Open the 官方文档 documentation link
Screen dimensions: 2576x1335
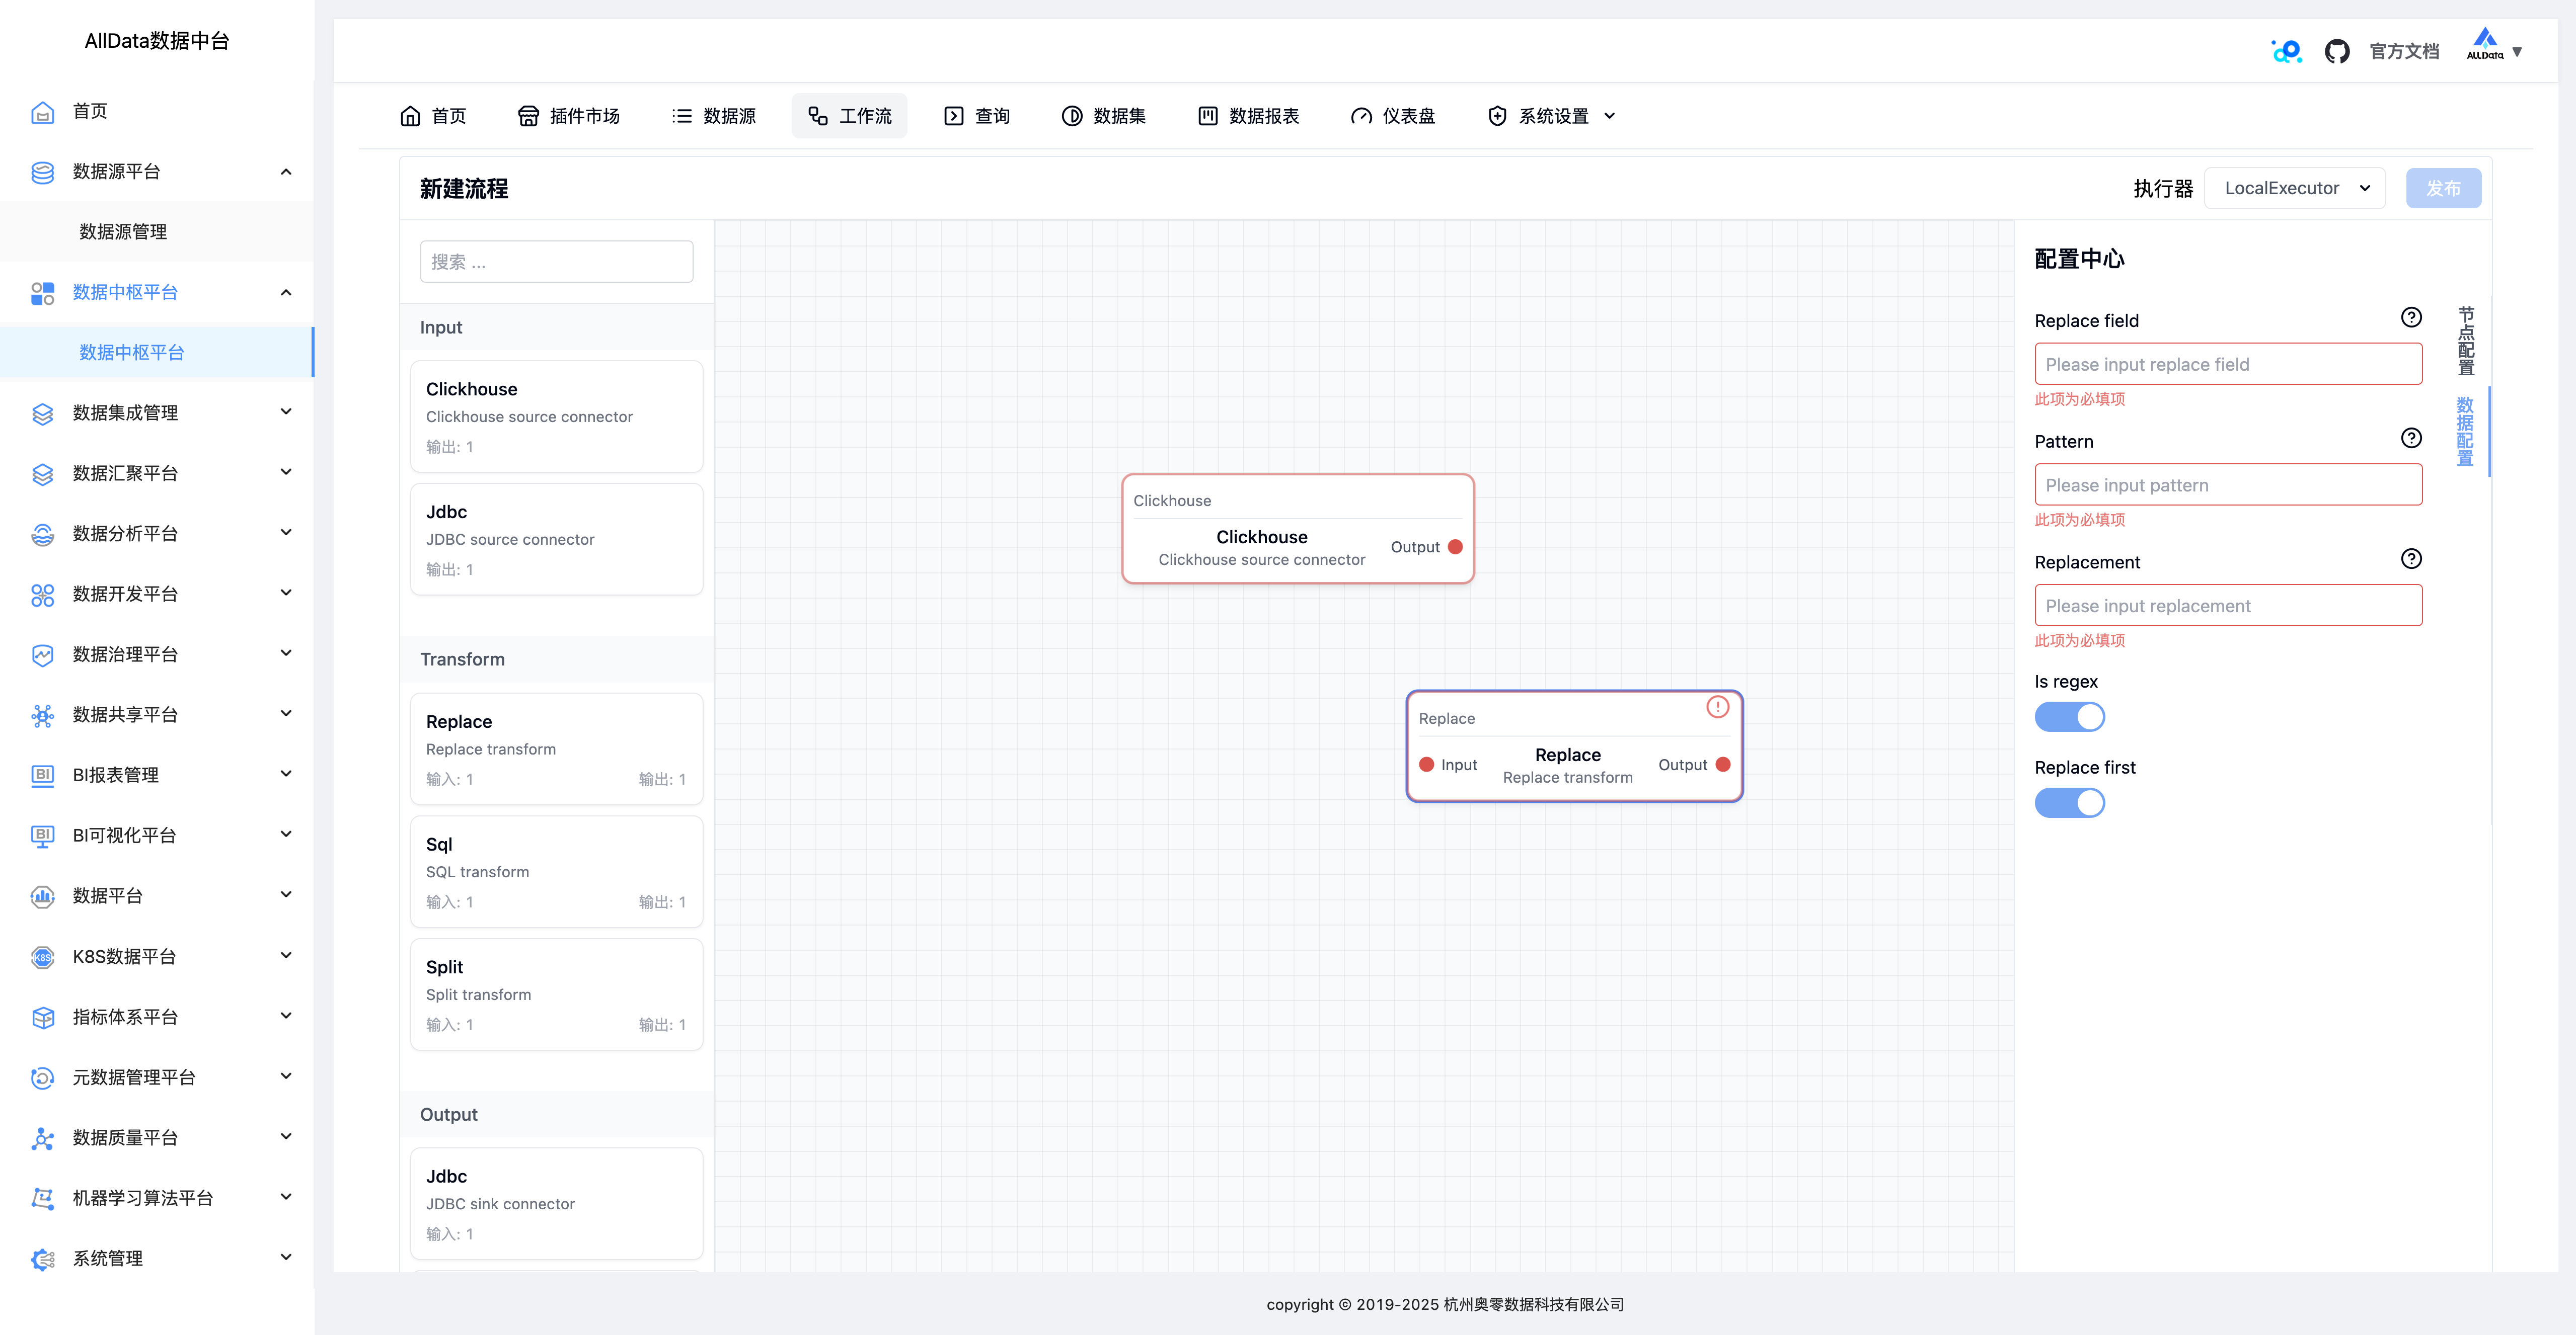(x=2404, y=51)
